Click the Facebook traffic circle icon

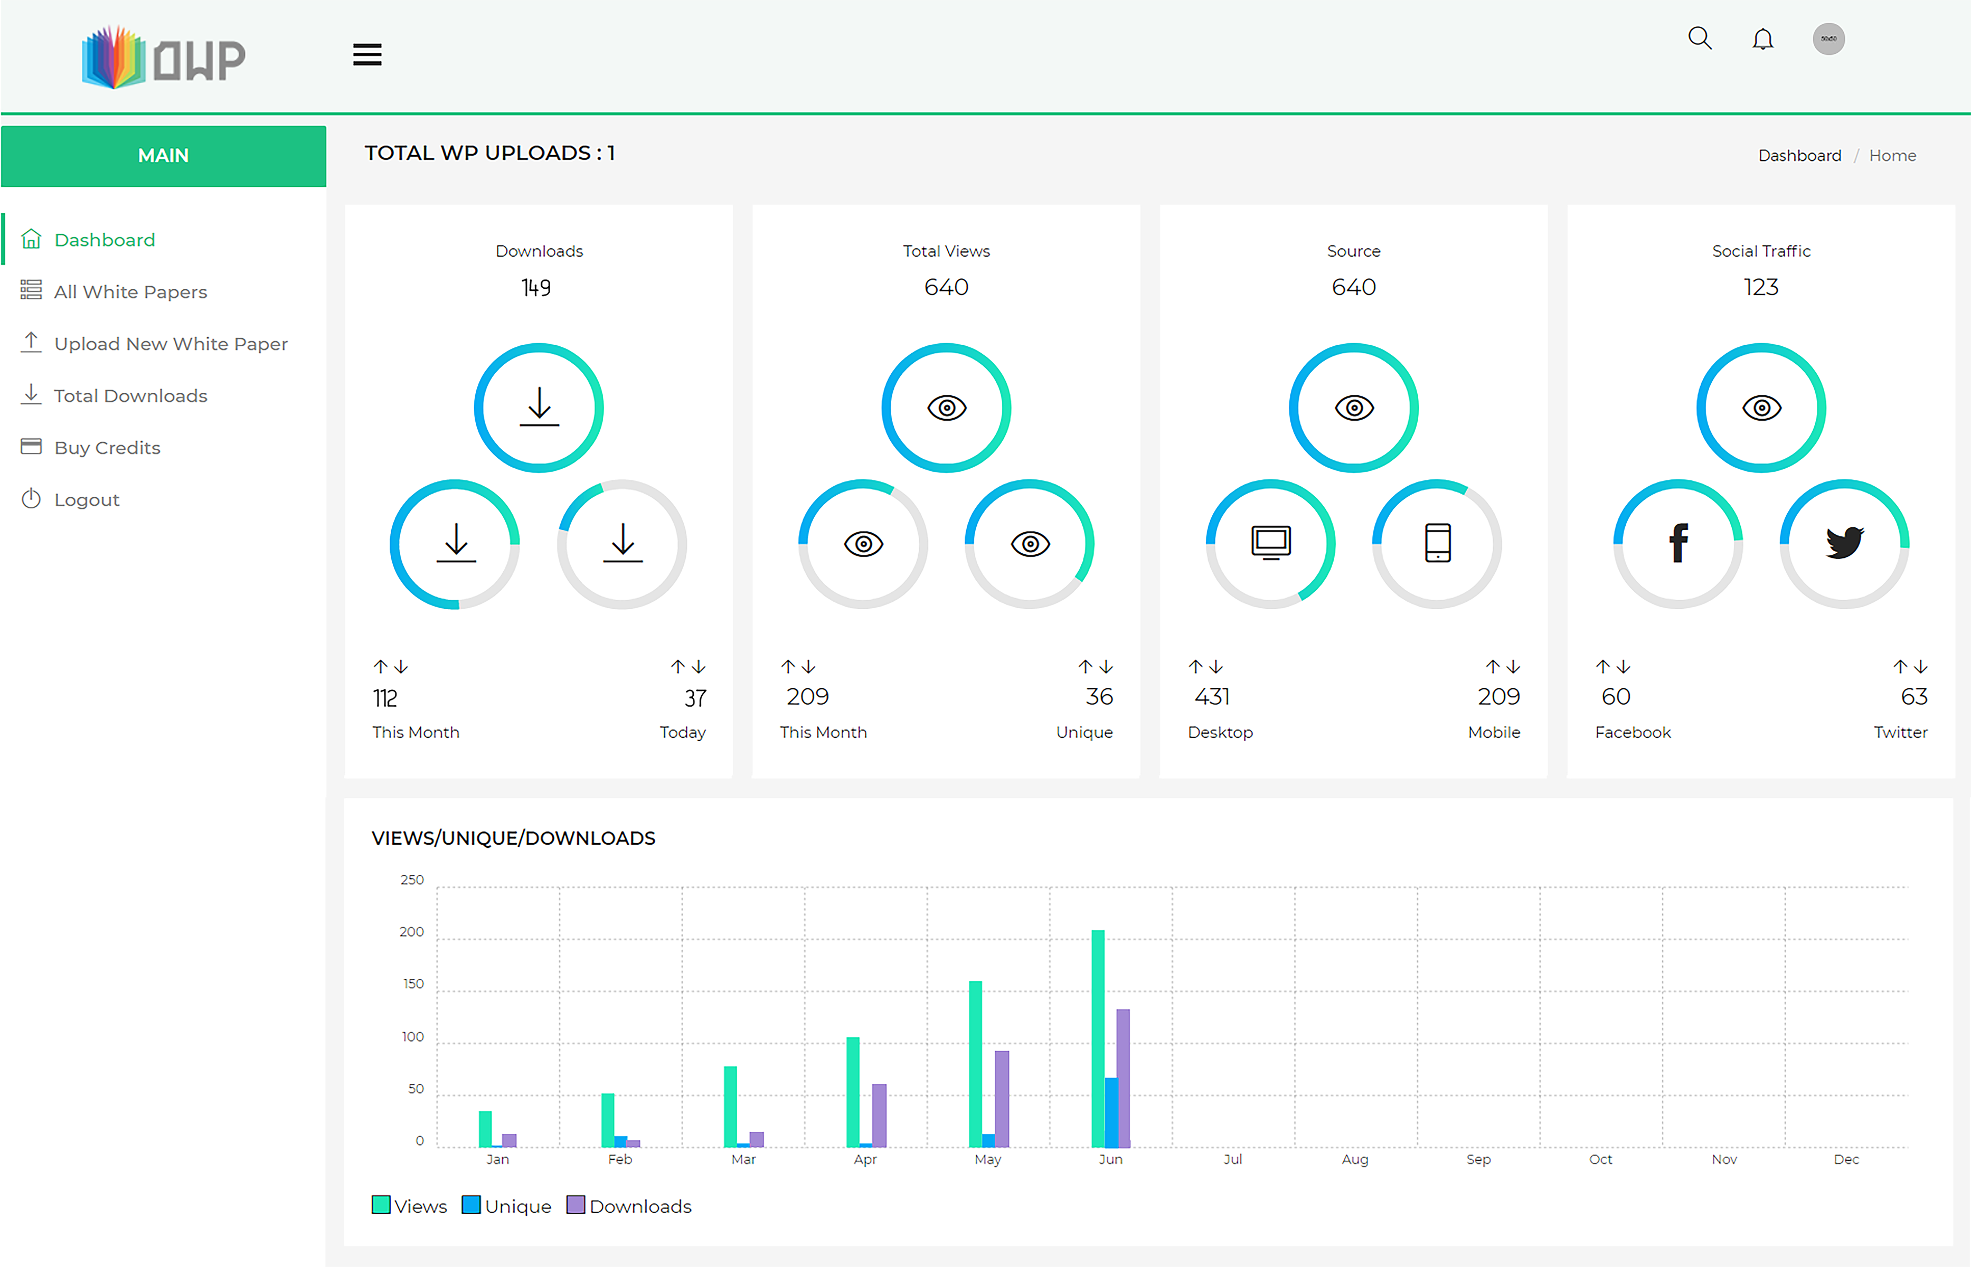tap(1678, 544)
